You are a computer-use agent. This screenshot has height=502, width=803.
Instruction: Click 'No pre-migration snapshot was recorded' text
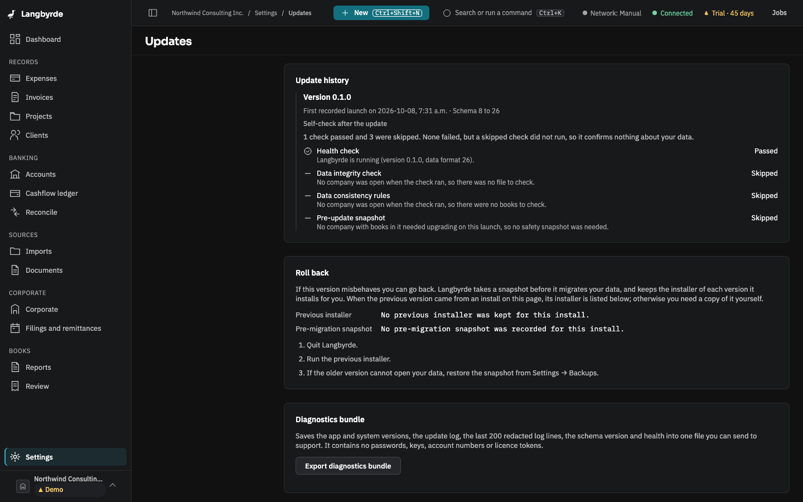(x=502, y=329)
